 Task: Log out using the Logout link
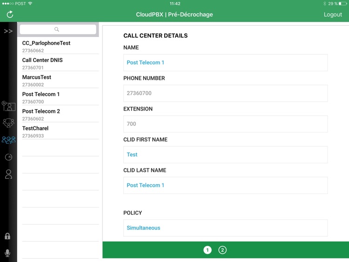[x=333, y=14]
